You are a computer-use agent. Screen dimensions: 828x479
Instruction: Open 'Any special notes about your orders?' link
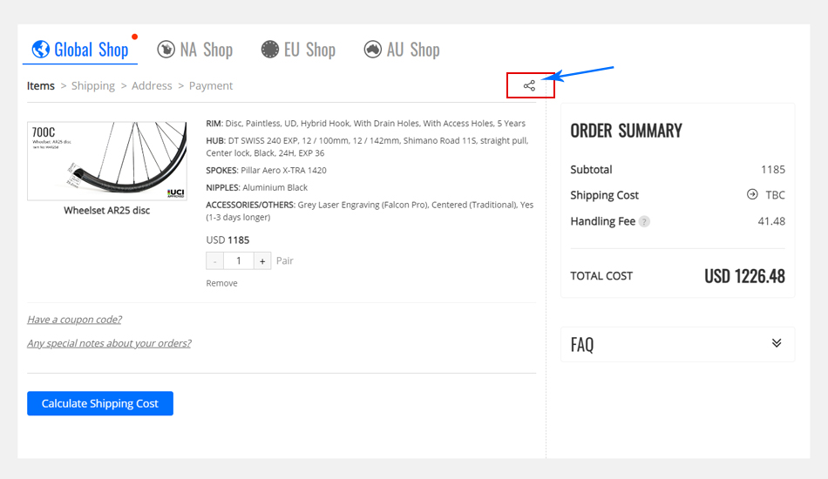pyautogui.click(x=109, y=343)
